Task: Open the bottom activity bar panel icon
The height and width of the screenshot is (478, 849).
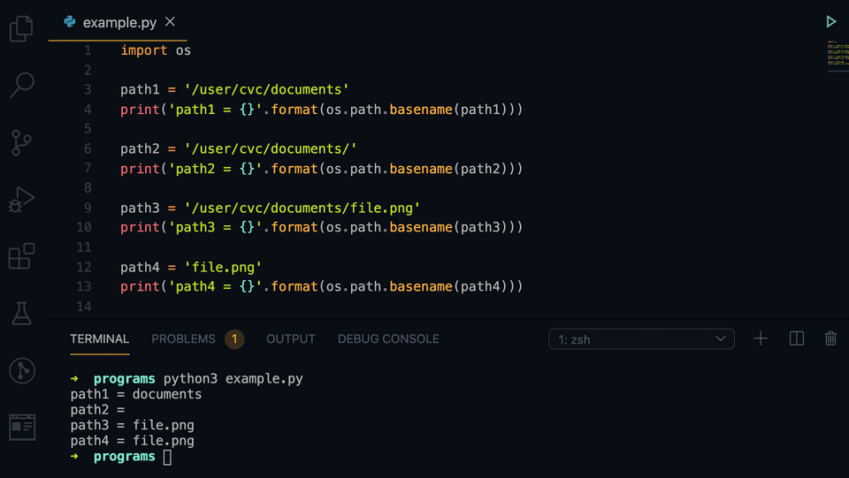Action: pyautogui.click(x=21, y=427)
